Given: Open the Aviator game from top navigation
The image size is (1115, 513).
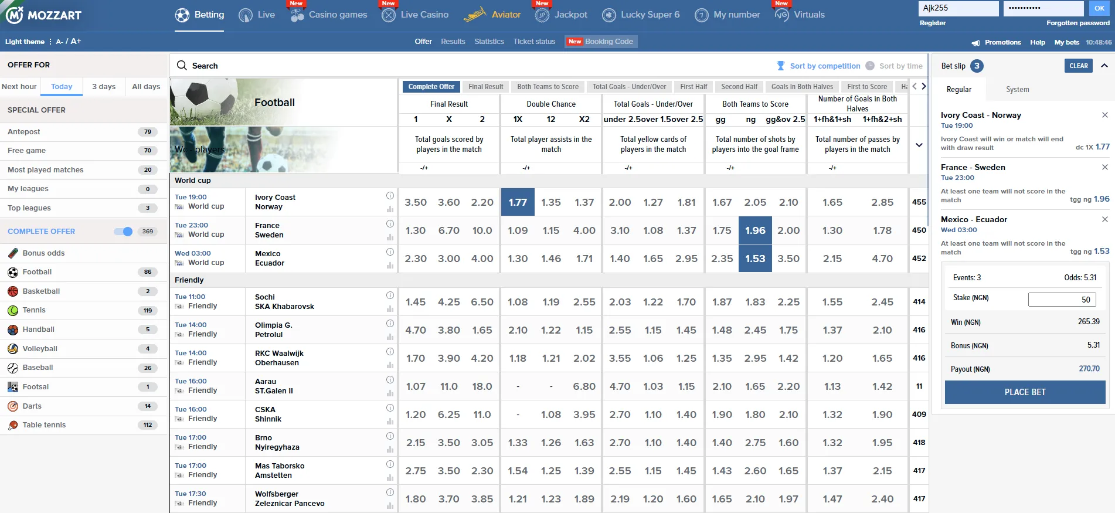Looking at the screenshot, I should click(x=492, y=15).
